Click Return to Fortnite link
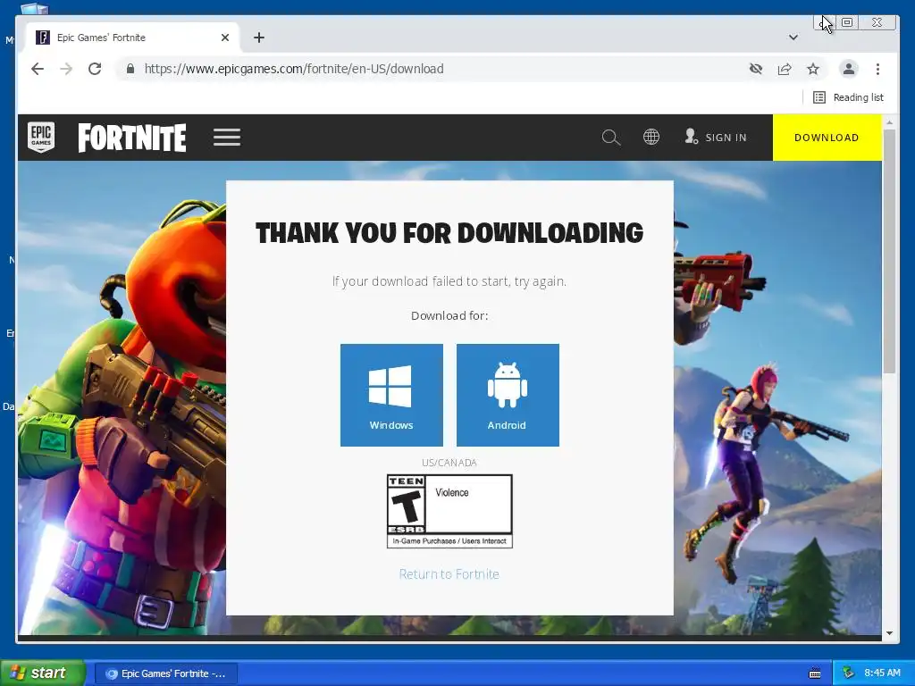Viewport: 915px width, 686px height. (449, 574)
